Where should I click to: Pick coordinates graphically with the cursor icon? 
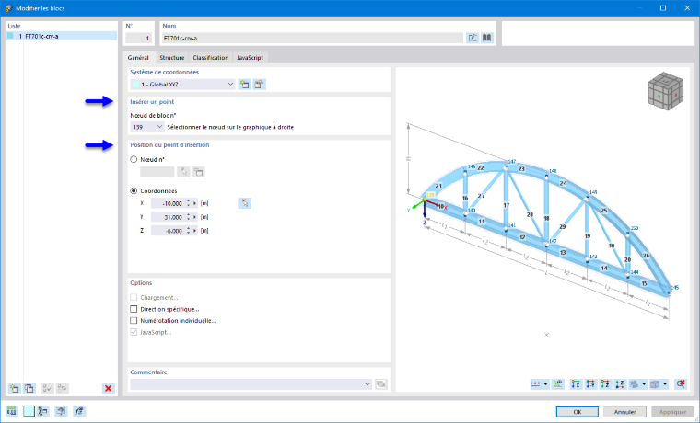(244, 203)
